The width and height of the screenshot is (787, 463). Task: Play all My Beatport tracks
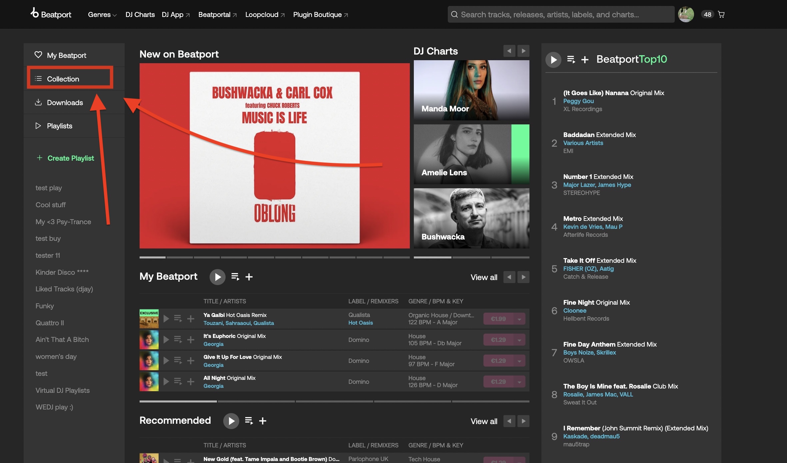(218, 277)
